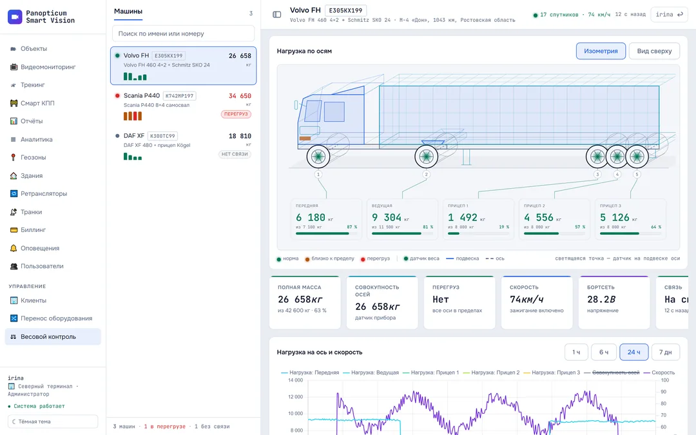Click the Клиенты icon under Управление
Screen dimensions: 696x435
coord(14,300)
